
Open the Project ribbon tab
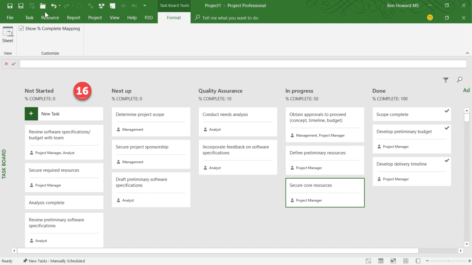[x=95, y=17]
